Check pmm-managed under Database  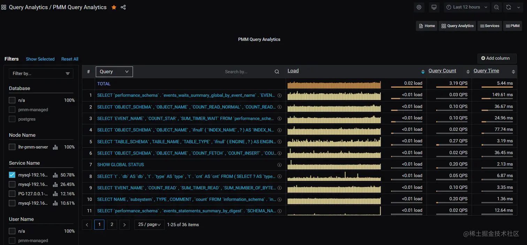pos(12,110)
